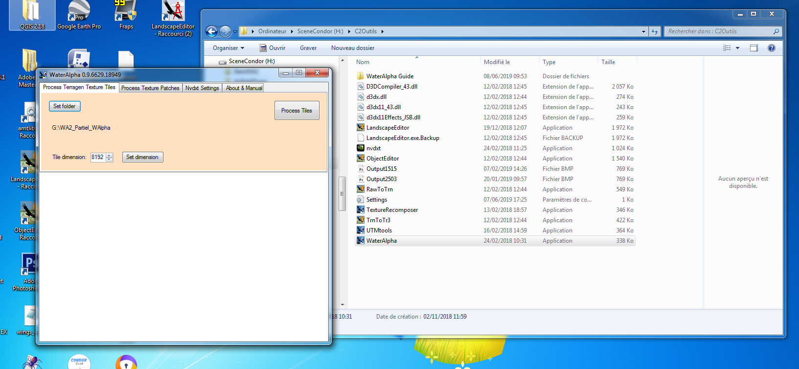
Task: Open recent pages dropdown next to Forward button
Action: tap(235, 31)
